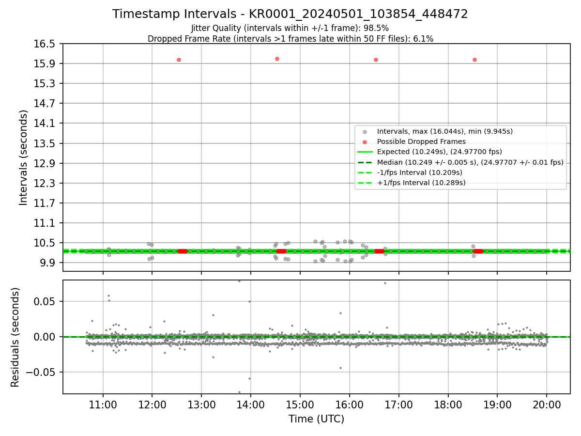Click the red dropped-frame point near 18:30

pyautogui.click(x=474, y=60)
